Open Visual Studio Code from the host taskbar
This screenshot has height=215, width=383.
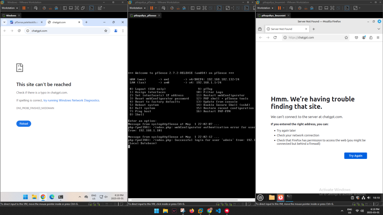tap(218, 211)
